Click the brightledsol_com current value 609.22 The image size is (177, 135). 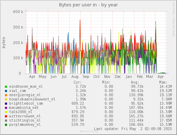point(78,104)
